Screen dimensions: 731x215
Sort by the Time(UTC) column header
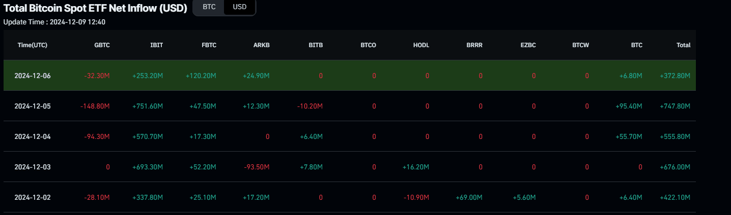click(x=33, y=45)
